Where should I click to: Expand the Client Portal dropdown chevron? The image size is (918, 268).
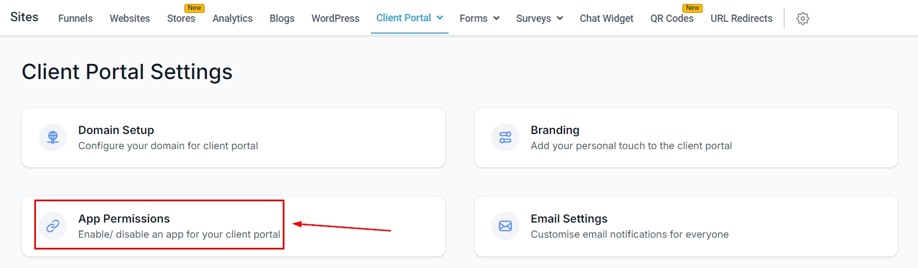[x=440, y=18]
